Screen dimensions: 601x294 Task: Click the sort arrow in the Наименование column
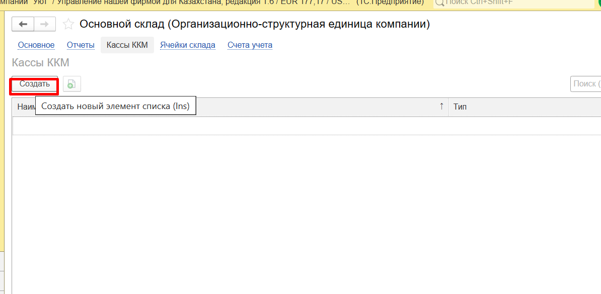441,107
